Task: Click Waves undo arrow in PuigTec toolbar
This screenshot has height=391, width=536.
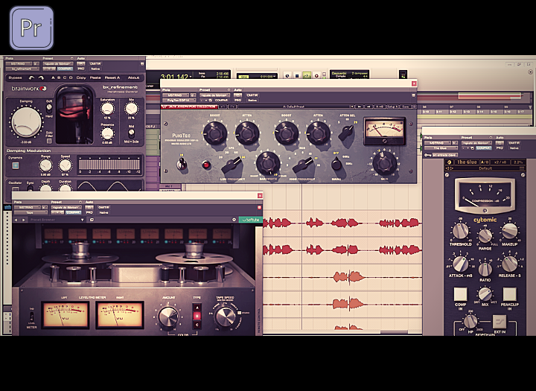Action: click(222, 107)
